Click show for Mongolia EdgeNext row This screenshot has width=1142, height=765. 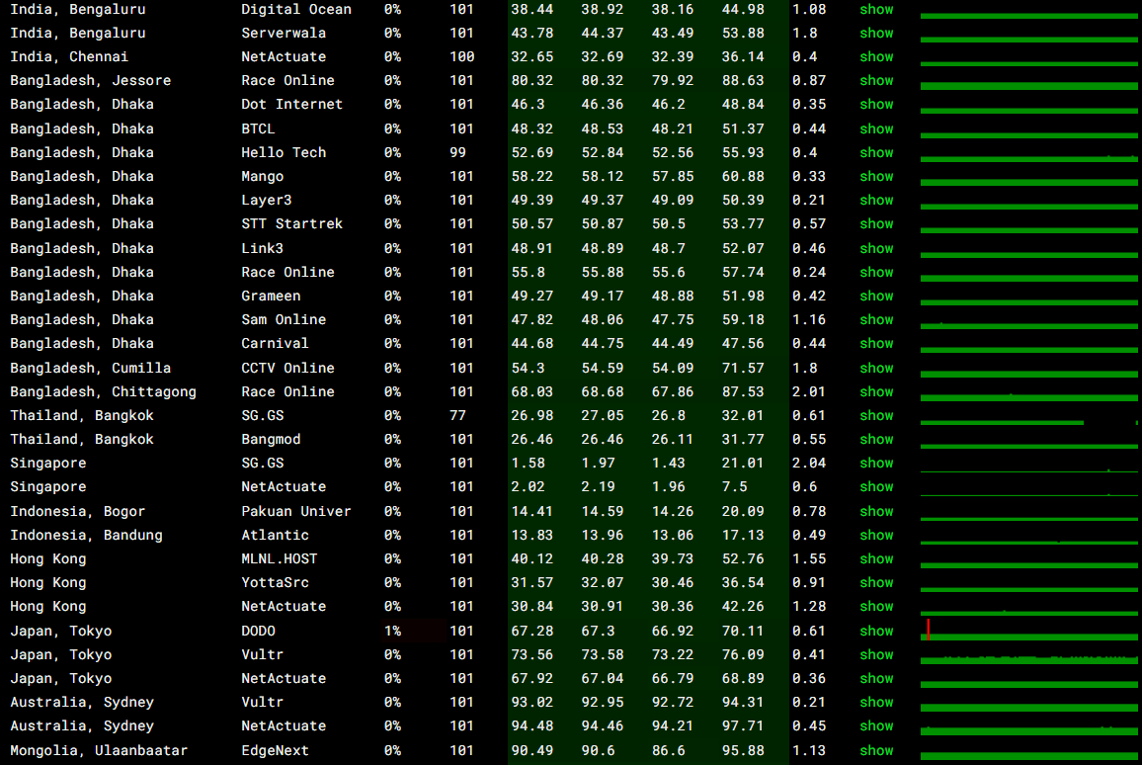[x=876, y=750]
